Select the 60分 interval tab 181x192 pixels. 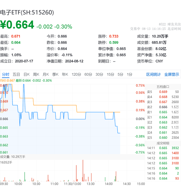pyautogui.click(x=88, y=74)
